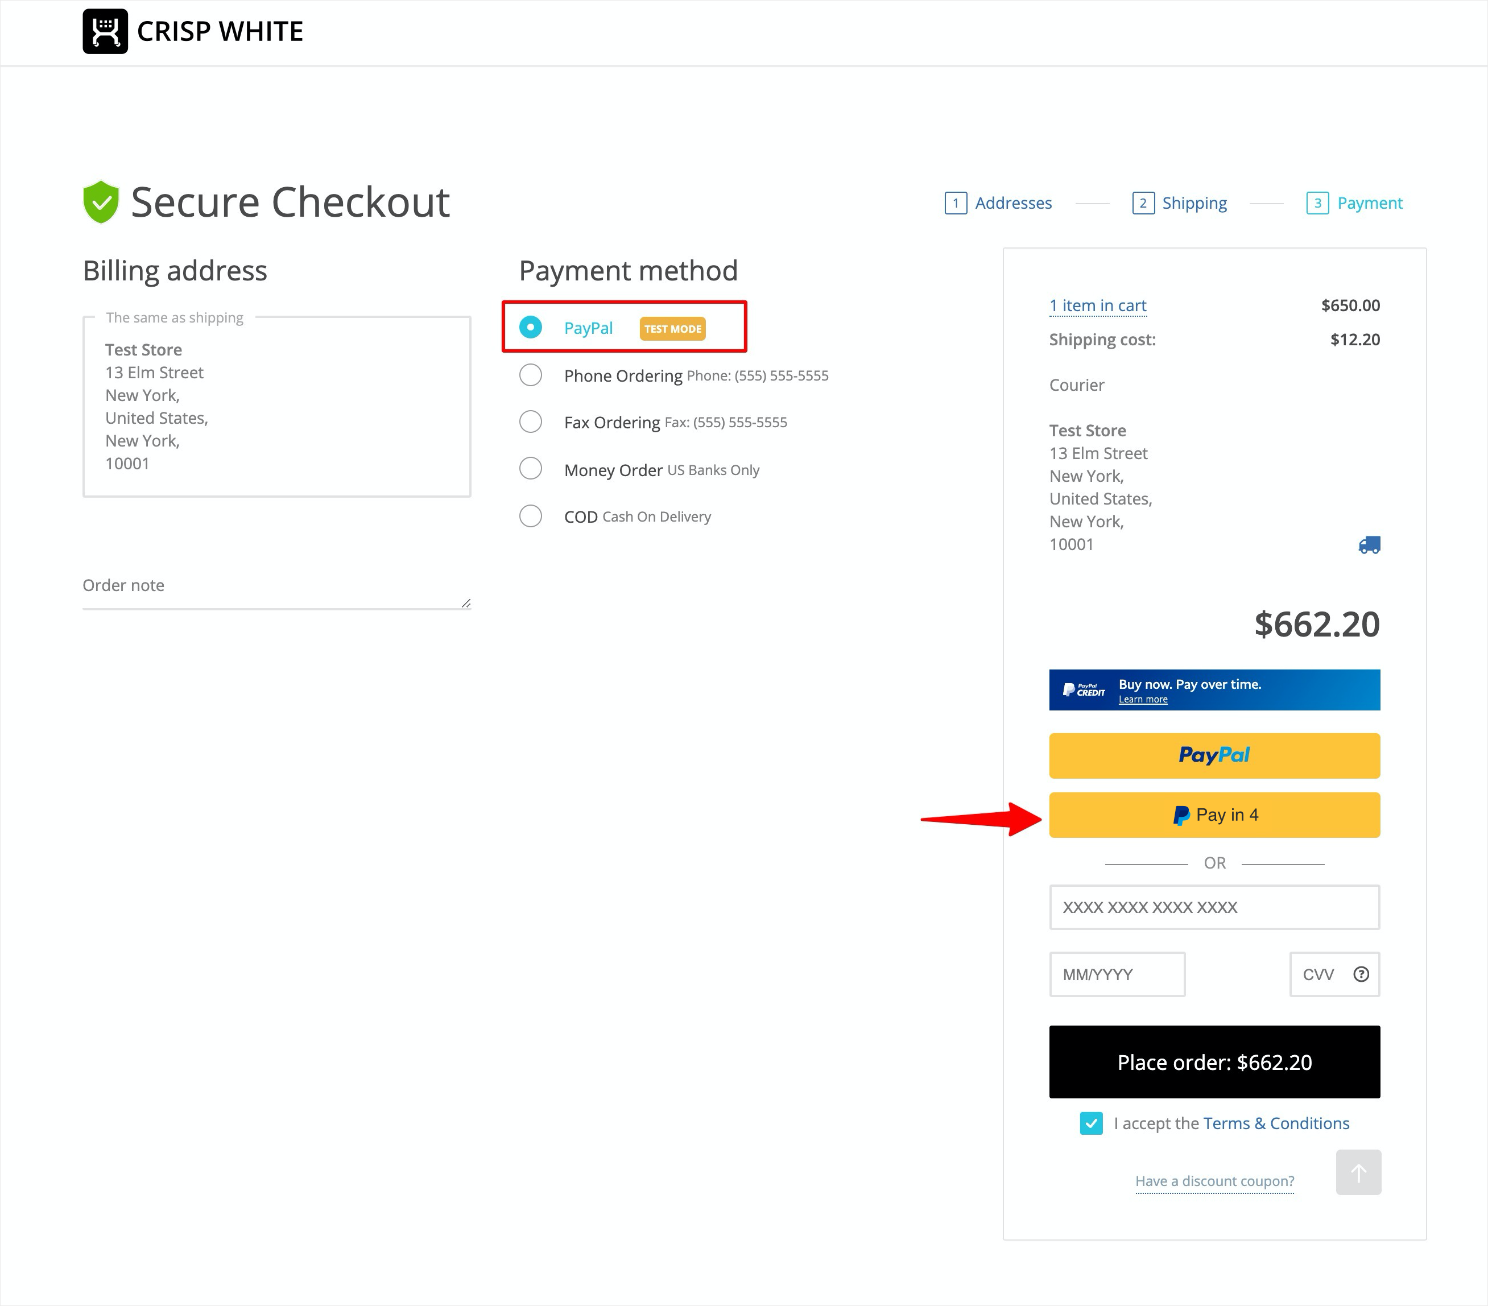Click the TEST MODE badge
1488x1306 pixels.
[x=672, y=329]
